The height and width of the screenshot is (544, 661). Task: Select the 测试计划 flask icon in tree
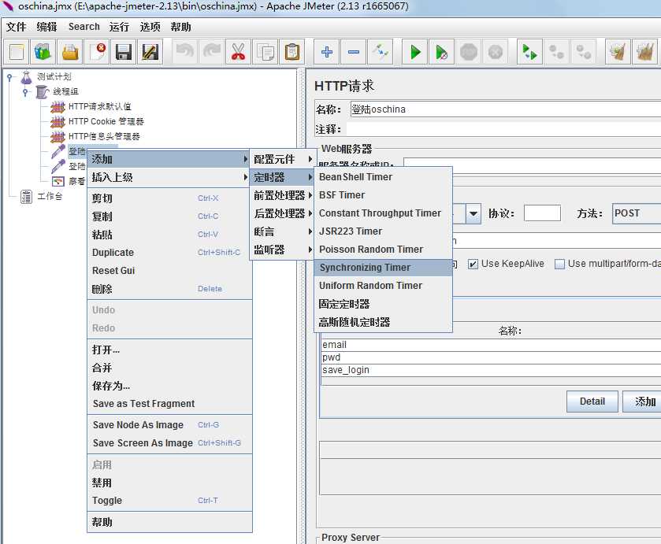tap(26, 77)
